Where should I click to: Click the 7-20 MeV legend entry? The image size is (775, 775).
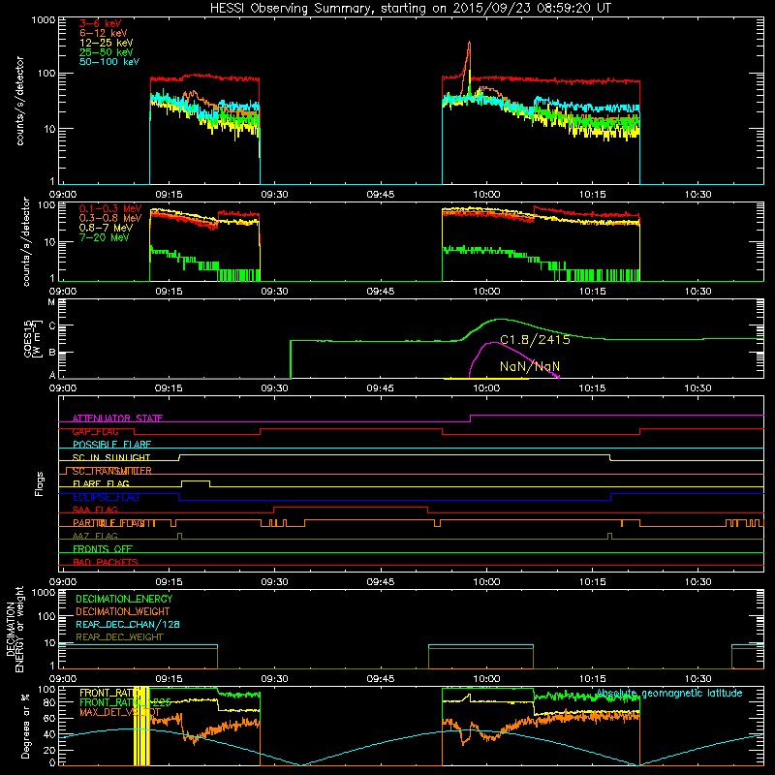point(105,237)
